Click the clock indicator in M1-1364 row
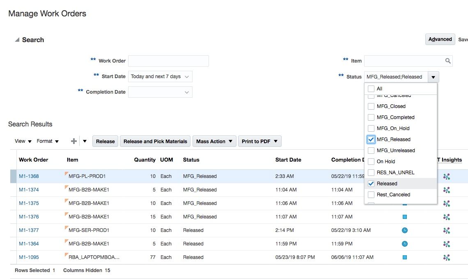The height and width of the screenshot is (279, 468). (x=405, y=244)
